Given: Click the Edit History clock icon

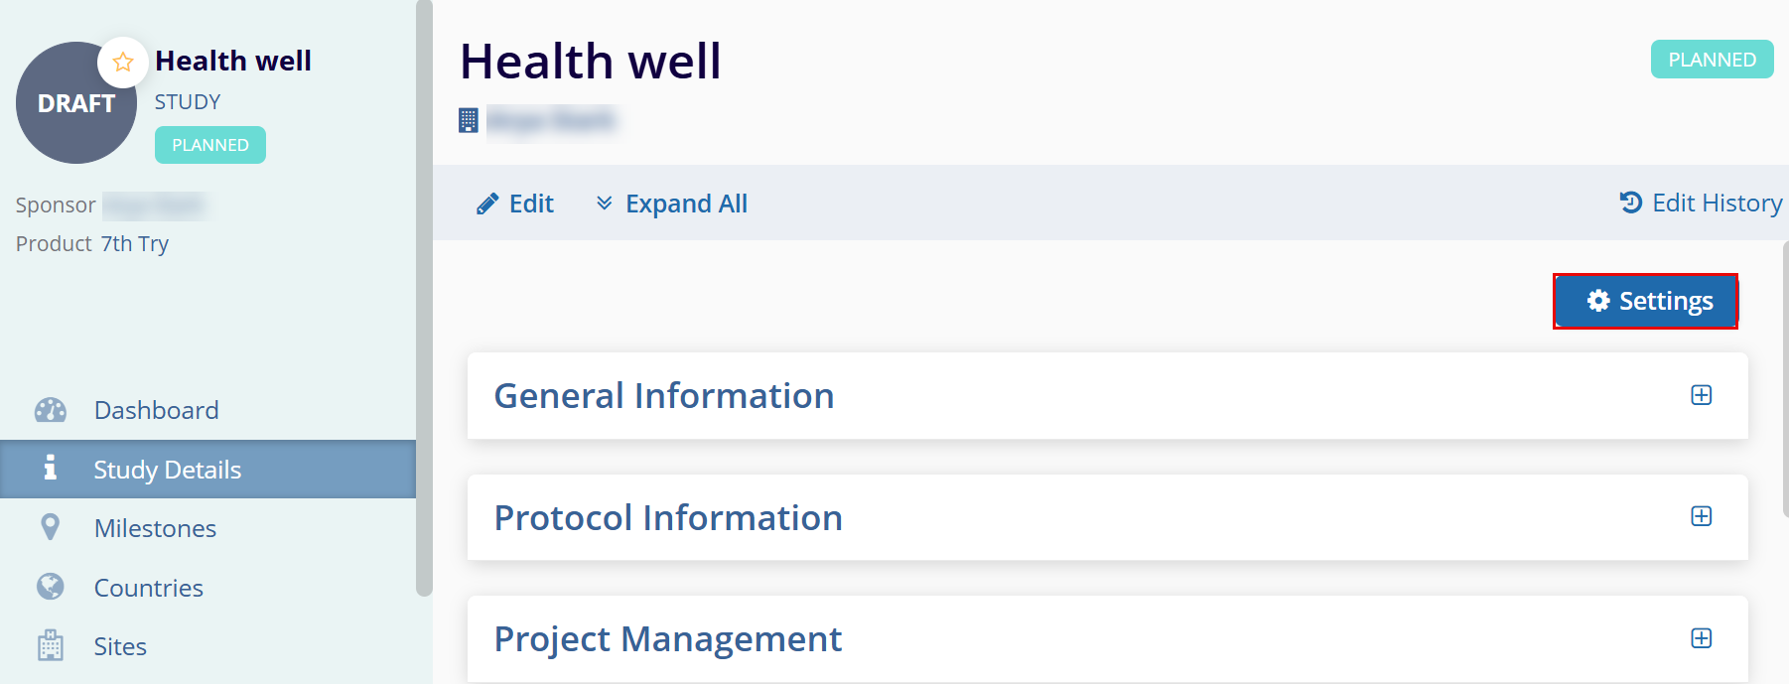Looking at the screenshot, I should [1630, 203].
